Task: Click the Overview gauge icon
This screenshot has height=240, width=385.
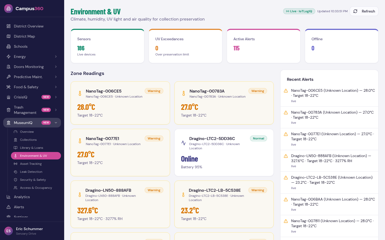Action: [16, 132]
